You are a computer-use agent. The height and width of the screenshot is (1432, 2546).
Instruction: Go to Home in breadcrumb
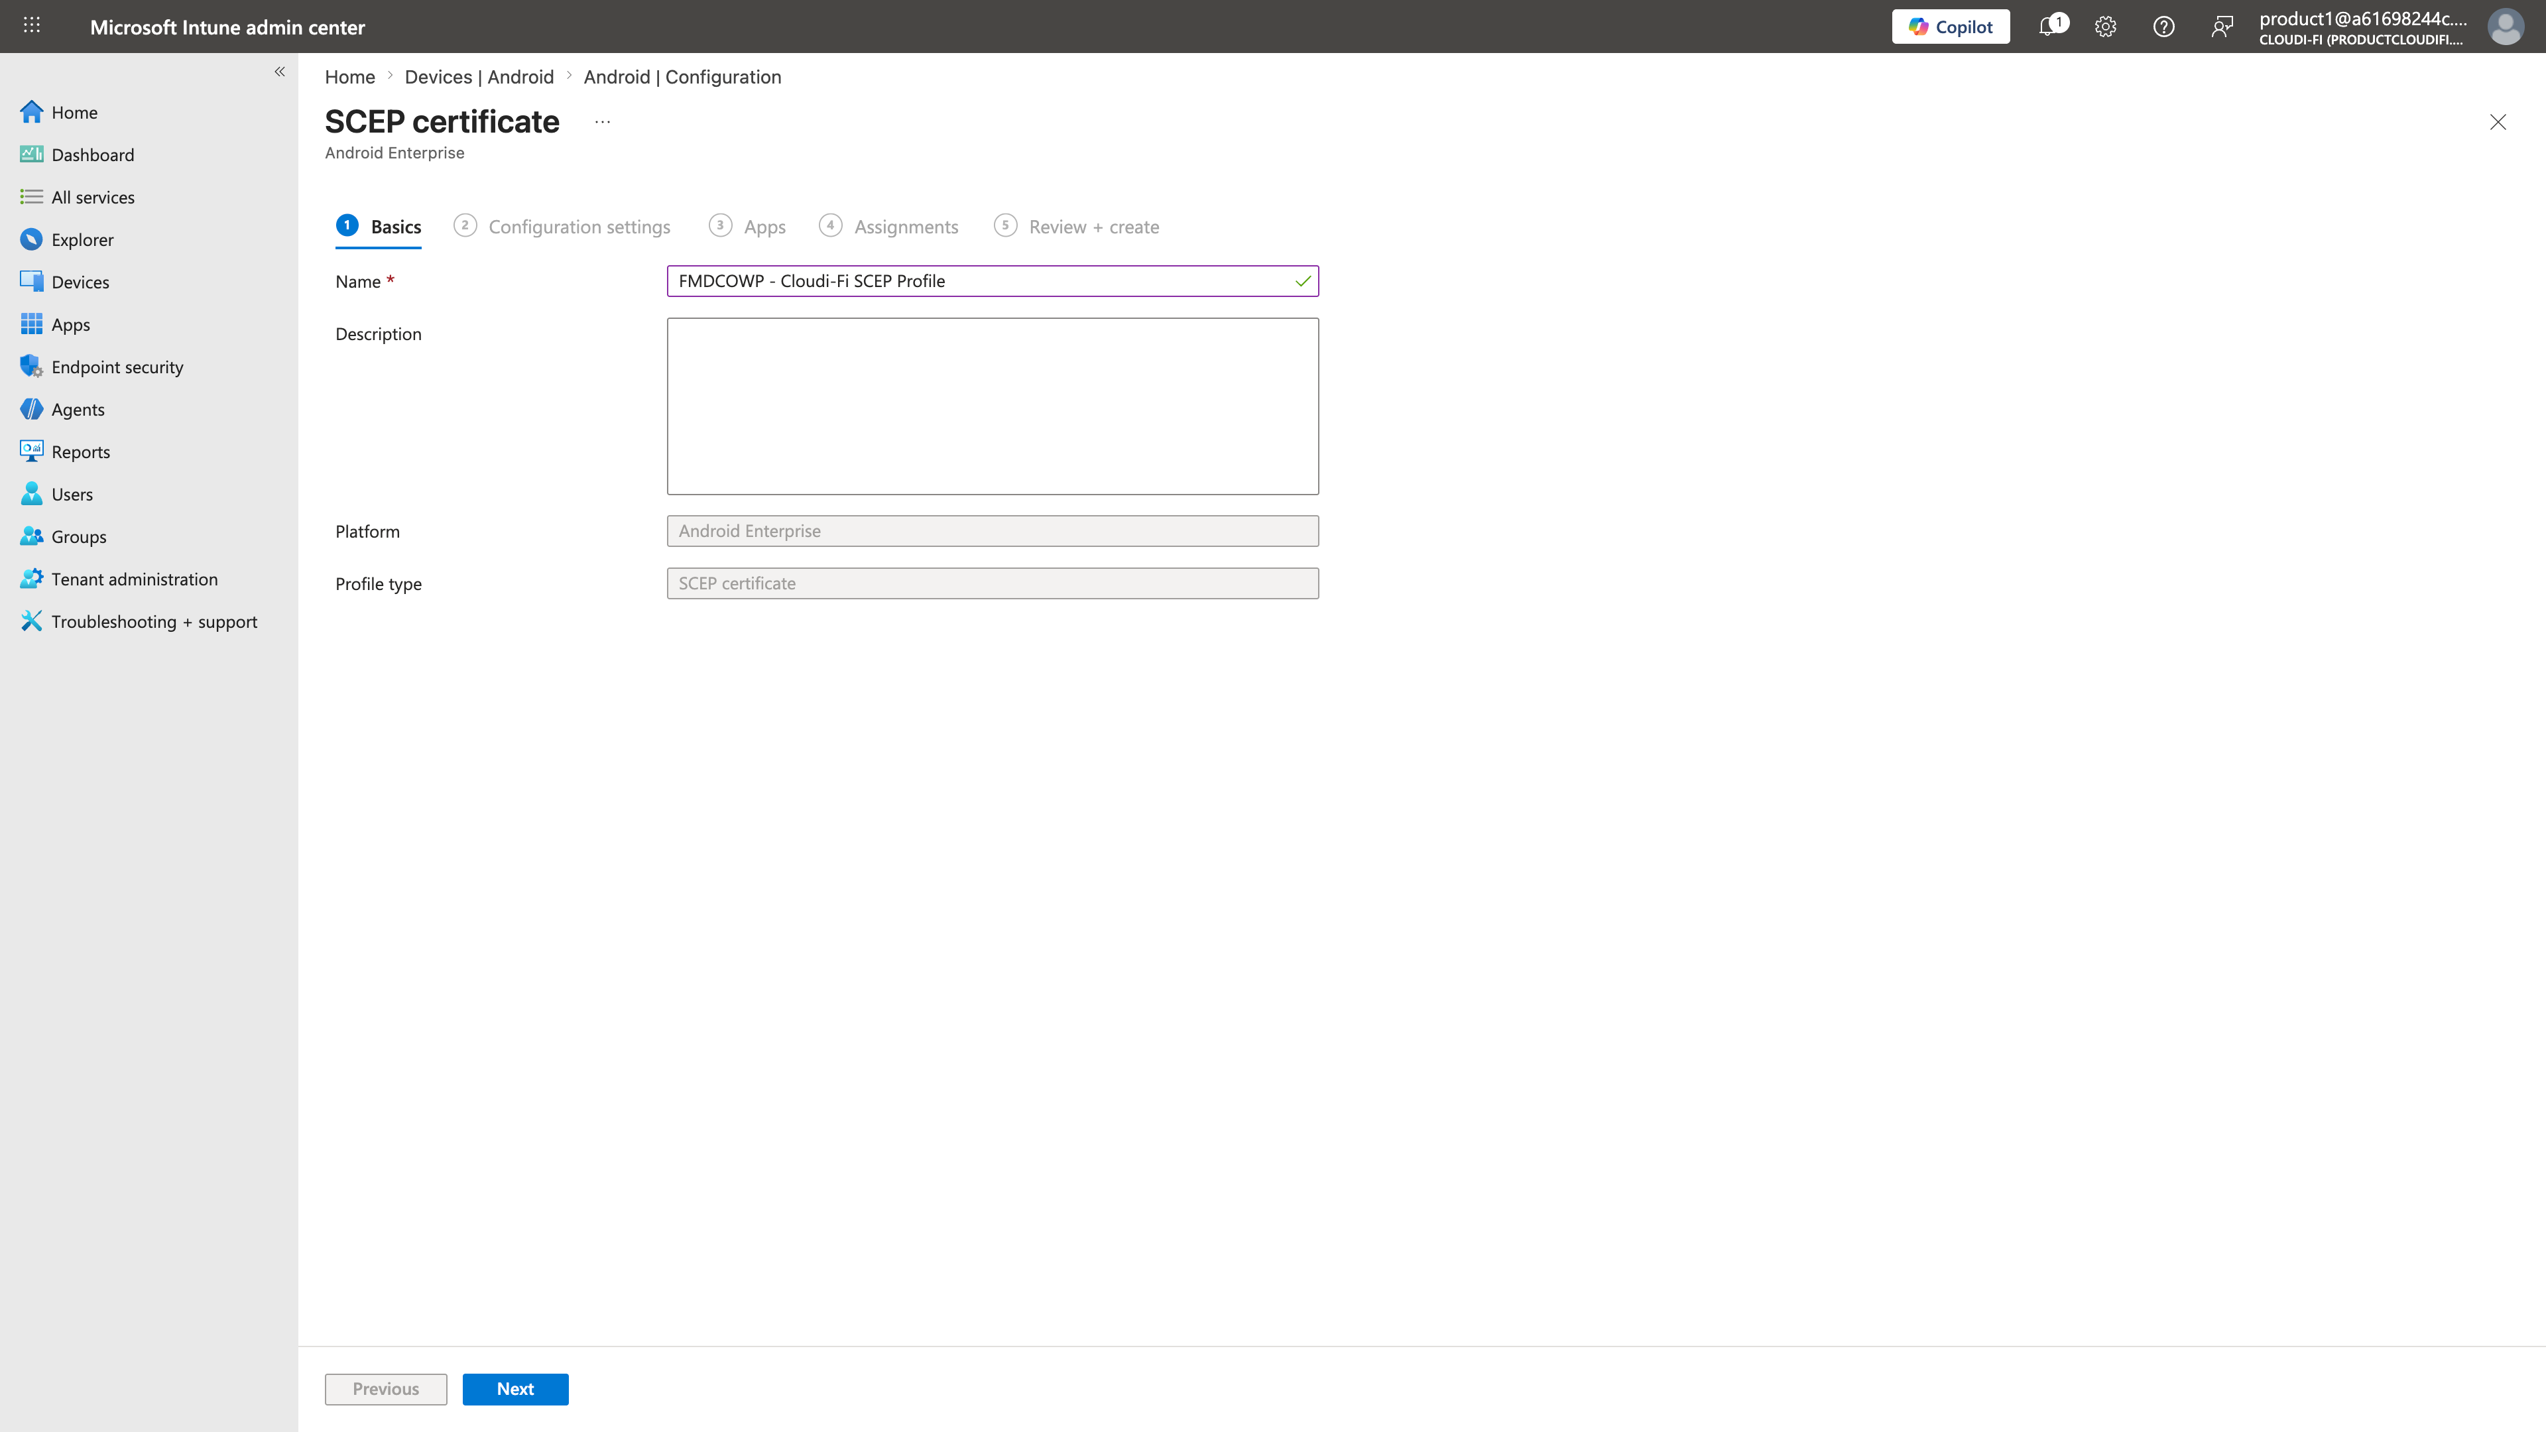click(x=350, y=77)
